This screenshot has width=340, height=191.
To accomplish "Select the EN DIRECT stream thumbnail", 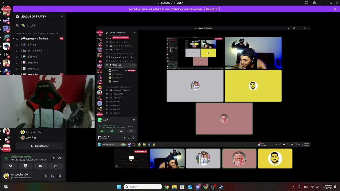I will [131, 158].
